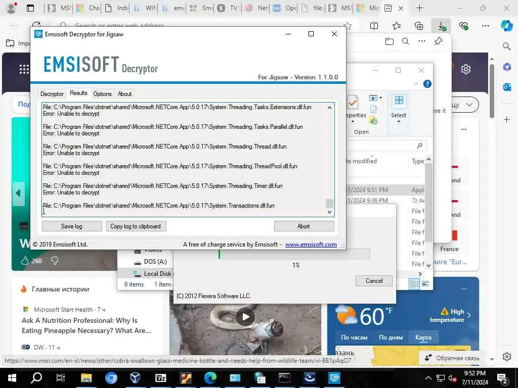Click the results log scrollbar down arrow
This screenshot has width=518, height=388.
pyautogui.click(x=329, y=212)
